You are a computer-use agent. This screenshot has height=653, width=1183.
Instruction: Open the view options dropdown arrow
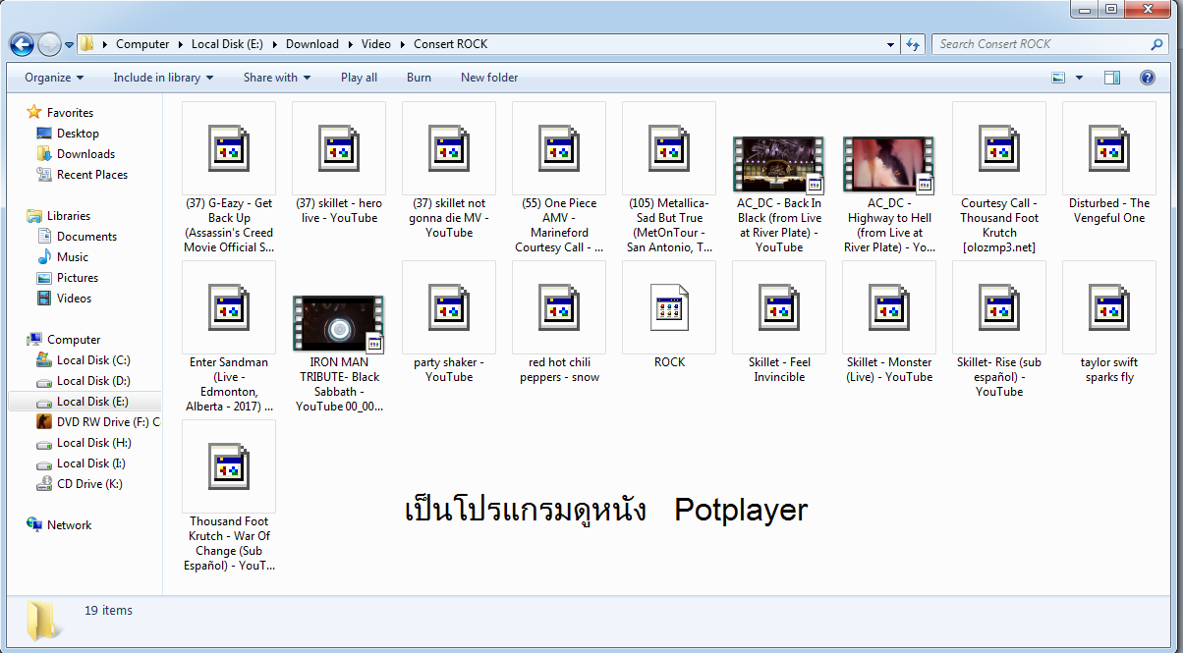(1079, 78)
